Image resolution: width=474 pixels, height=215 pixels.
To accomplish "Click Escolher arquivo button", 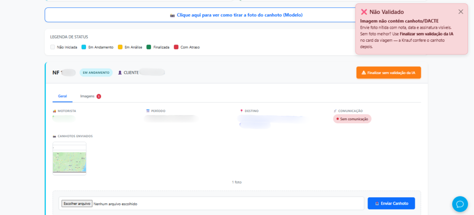I will pyautogui.click(x=77, y=203).
